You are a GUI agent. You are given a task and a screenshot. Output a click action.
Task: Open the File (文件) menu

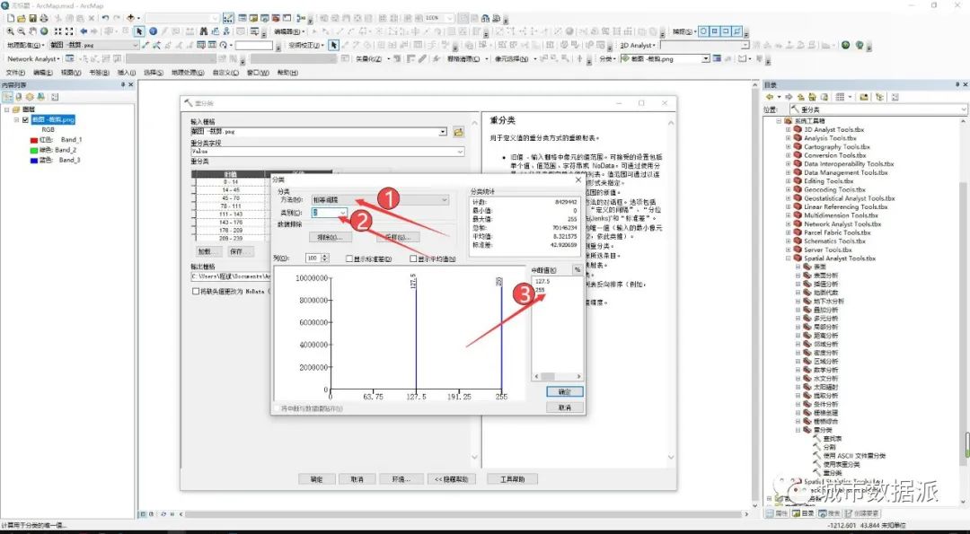(x=15, y=73)
